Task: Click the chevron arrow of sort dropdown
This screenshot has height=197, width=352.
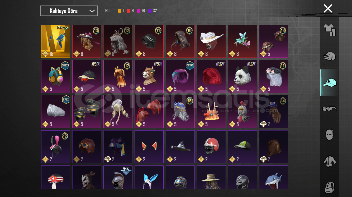Action: pyautogui.click(x=92, y=11)
